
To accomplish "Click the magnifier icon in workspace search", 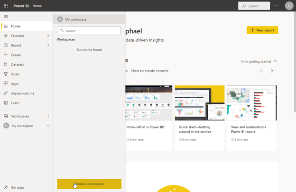I will click(x=62, y=30).
